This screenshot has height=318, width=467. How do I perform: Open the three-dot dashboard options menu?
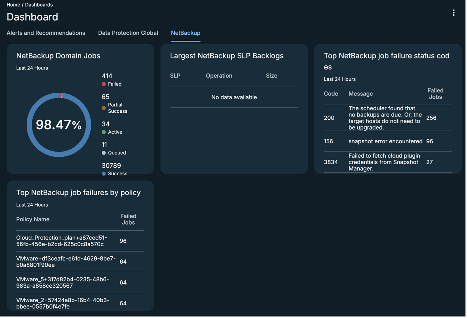point(453,13)
